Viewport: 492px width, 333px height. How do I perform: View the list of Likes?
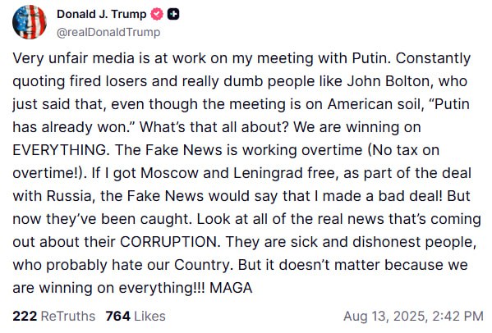(x=136, y=316)
